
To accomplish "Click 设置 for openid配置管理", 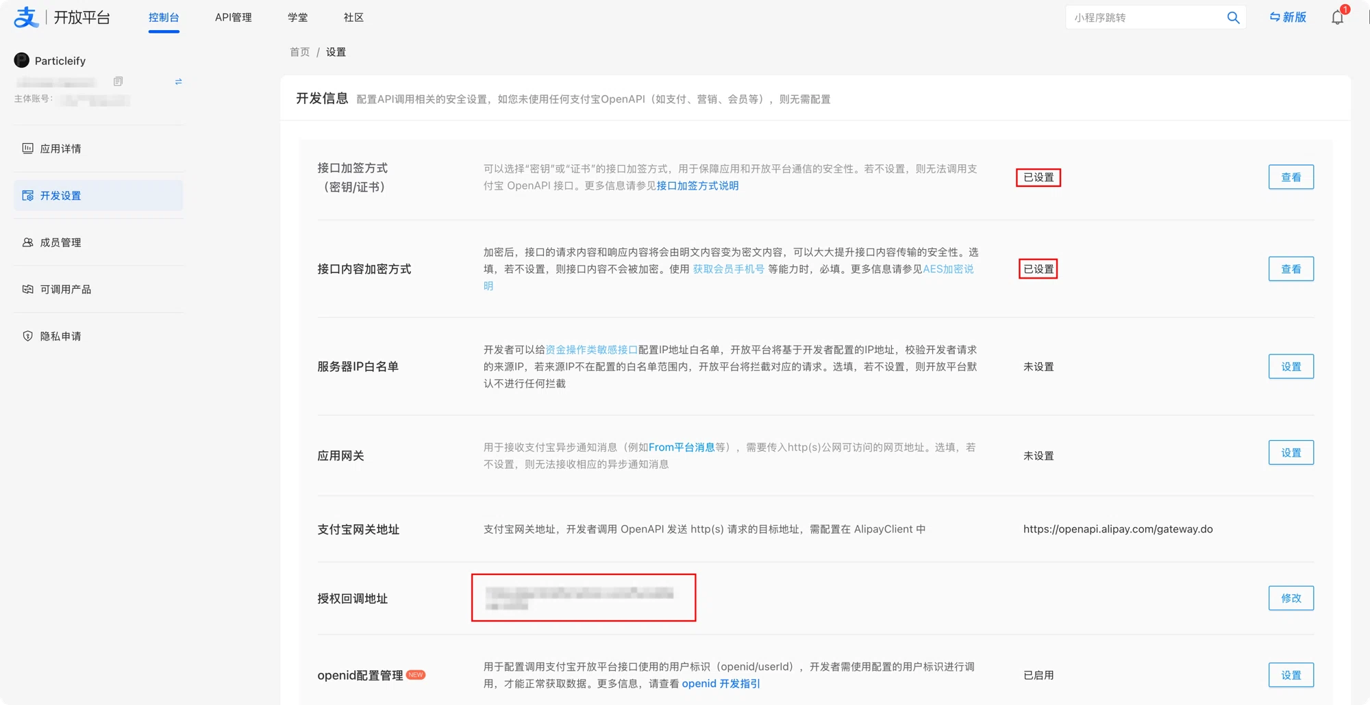I will (x=1291, y=675).
